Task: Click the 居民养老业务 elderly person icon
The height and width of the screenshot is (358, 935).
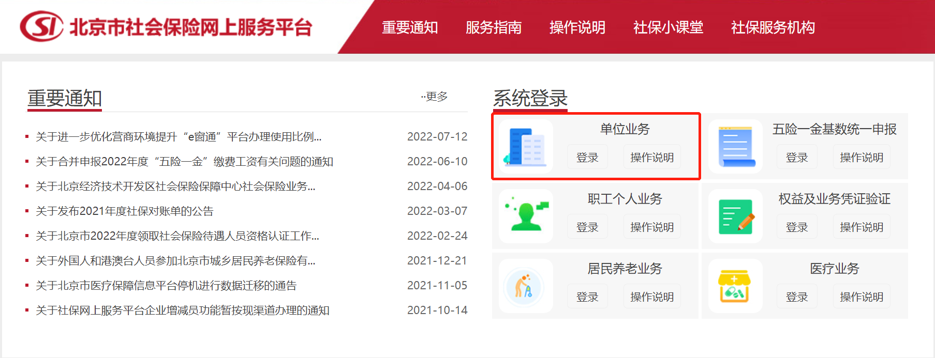Action: click(526, 286)
